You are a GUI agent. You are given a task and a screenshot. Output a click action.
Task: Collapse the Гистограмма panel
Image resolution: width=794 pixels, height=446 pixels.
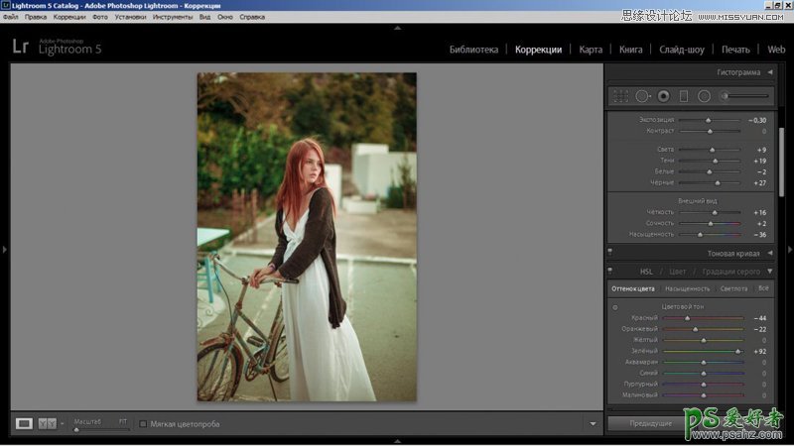pos(769,72)
